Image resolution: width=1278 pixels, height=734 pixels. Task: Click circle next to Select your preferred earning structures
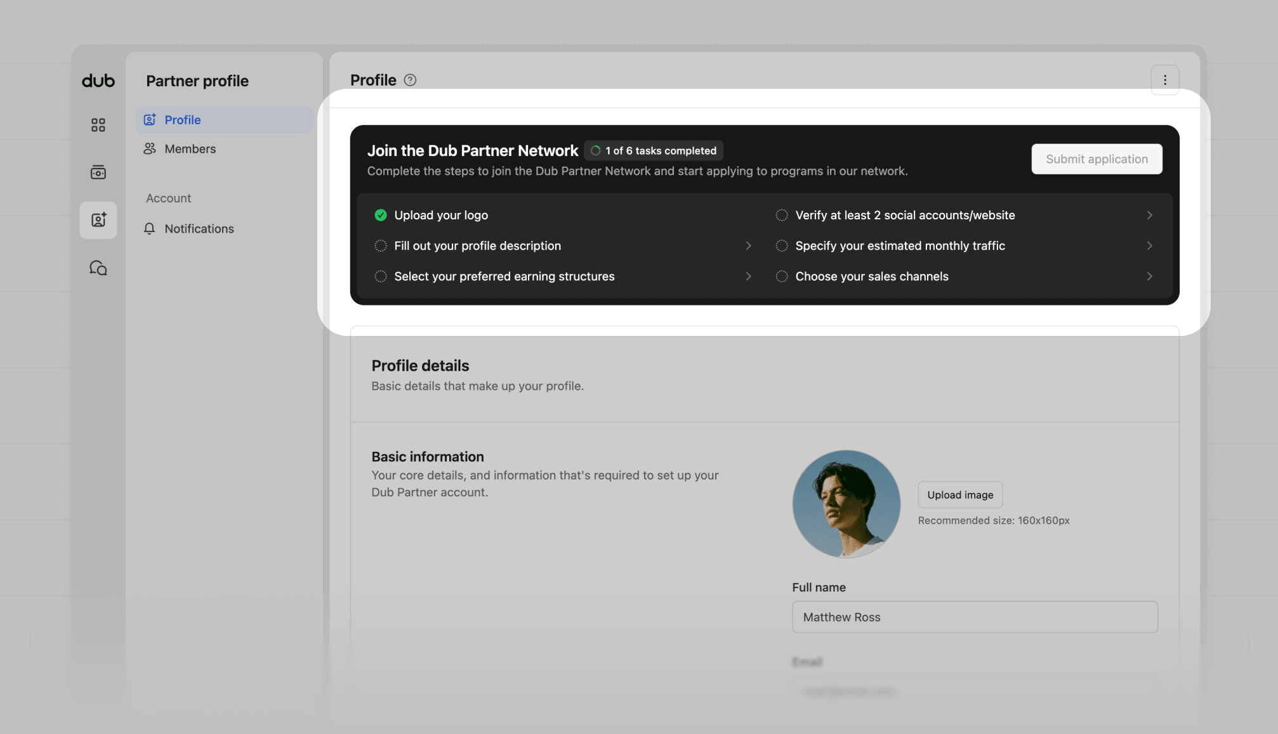pos(380,276)
